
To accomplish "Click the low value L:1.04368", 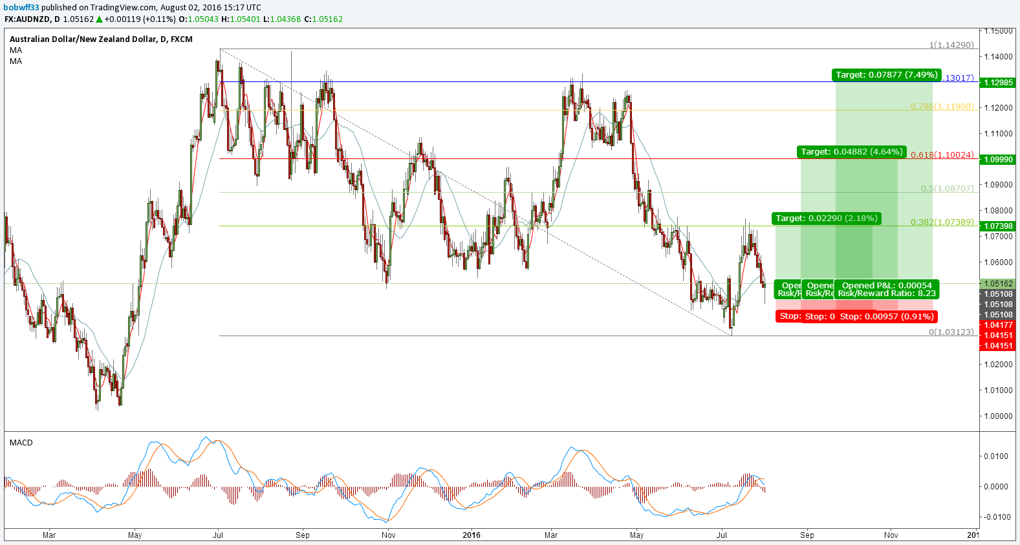I will click(x=282, y=19).
